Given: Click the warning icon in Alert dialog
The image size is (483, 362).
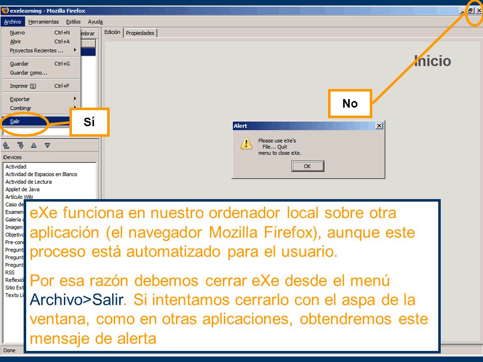Looking at the screenshot, I should tap(246, 144).
